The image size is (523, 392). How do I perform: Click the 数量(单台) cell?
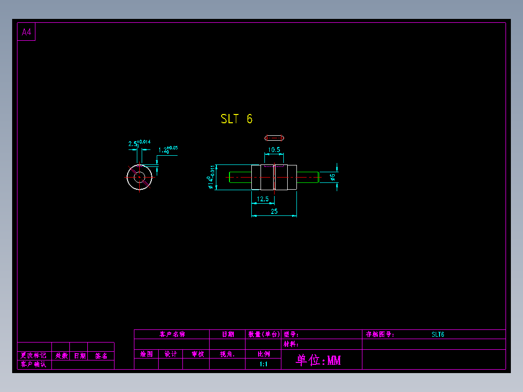coord(263,334)
